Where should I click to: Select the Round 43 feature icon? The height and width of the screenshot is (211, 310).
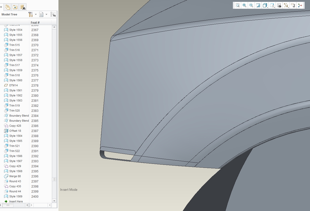pyautogui.click(x=6, y=181)
